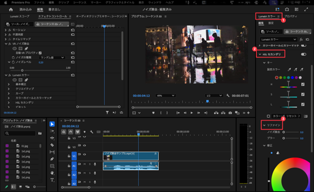
Task: Toggle the auto VR properties checkbox
Action: point(40,53)
